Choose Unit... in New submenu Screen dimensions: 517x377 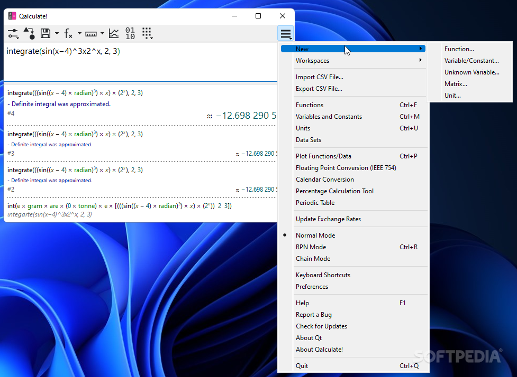coord(469,96)
